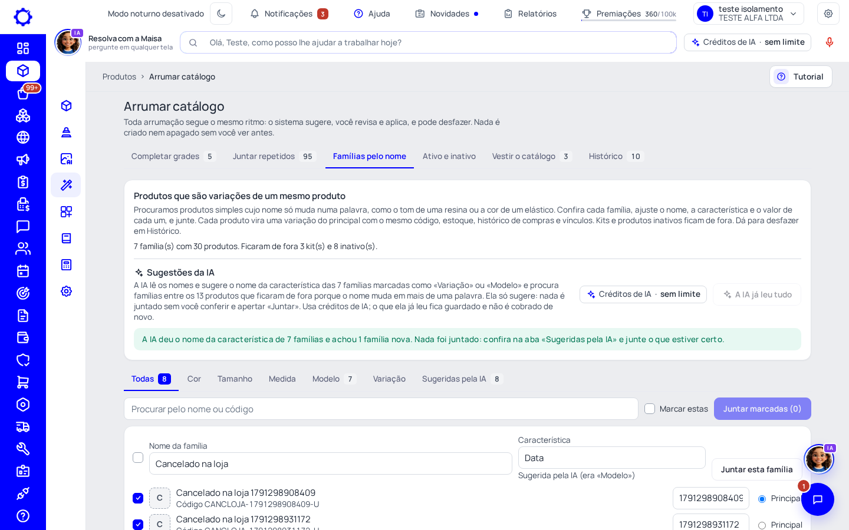Viewport: 849px width, 530px height.
Task: Open delivery truck icon in sidebar
Action: 23,427
